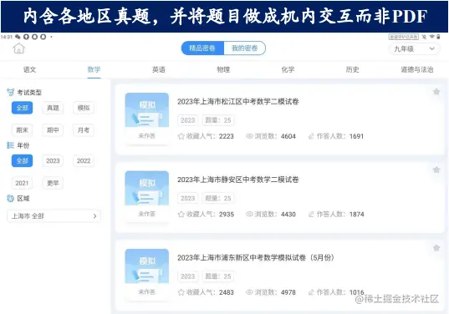Click 题量: 25 tag on 松江区 paper
449x314 pixels.
[x=218, y=120]
